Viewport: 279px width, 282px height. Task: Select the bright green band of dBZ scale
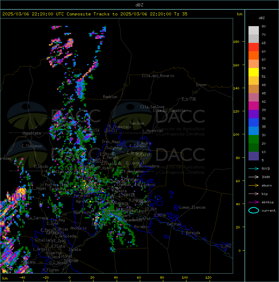pos(254,139)
